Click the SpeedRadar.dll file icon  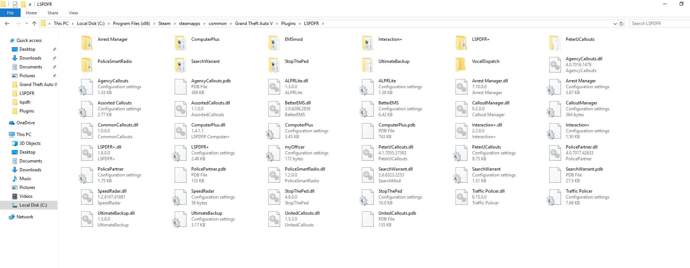(x=87, y=197)
